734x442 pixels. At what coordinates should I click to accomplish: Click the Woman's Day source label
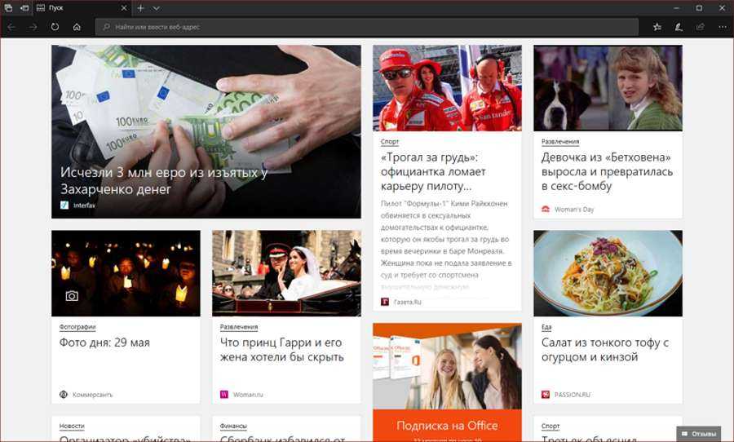(574, 210)
